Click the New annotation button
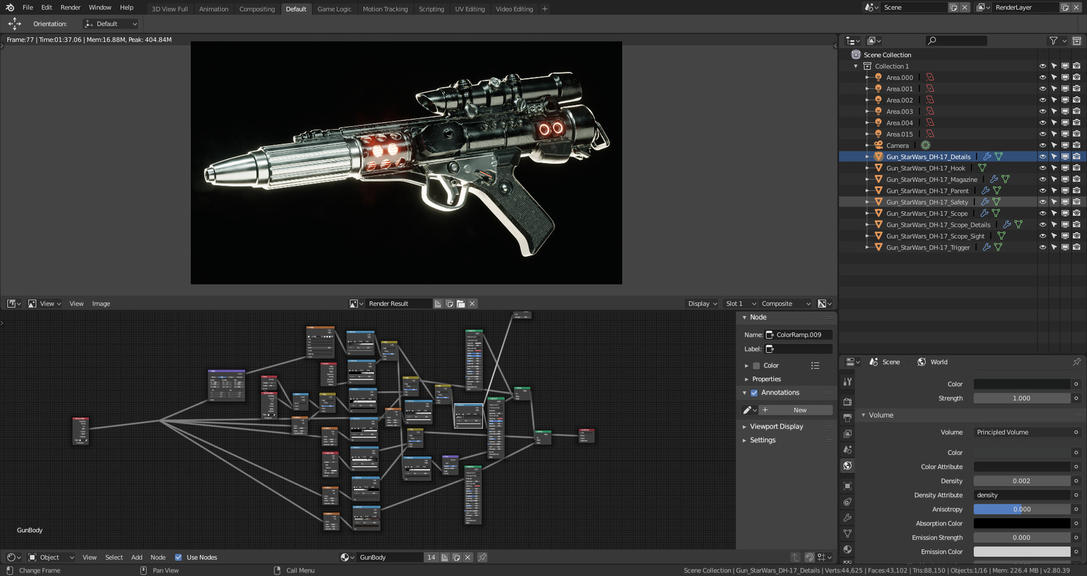 796,410
